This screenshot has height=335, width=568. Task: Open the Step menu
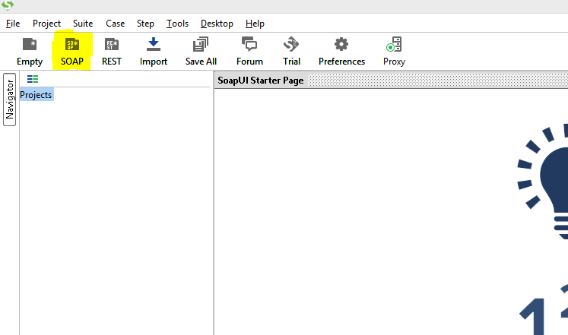145,24
